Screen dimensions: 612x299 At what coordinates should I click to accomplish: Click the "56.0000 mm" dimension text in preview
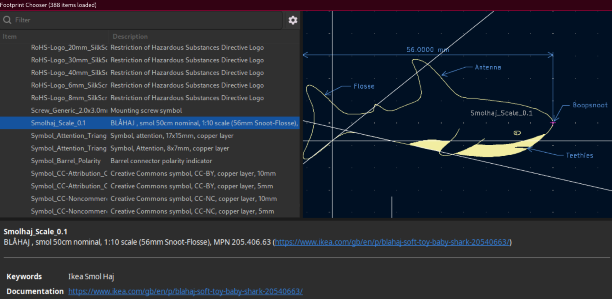click(427, 50)
